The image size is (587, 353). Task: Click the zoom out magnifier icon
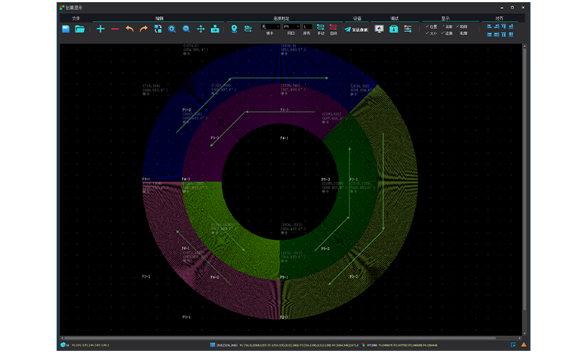tap(186, 29)
